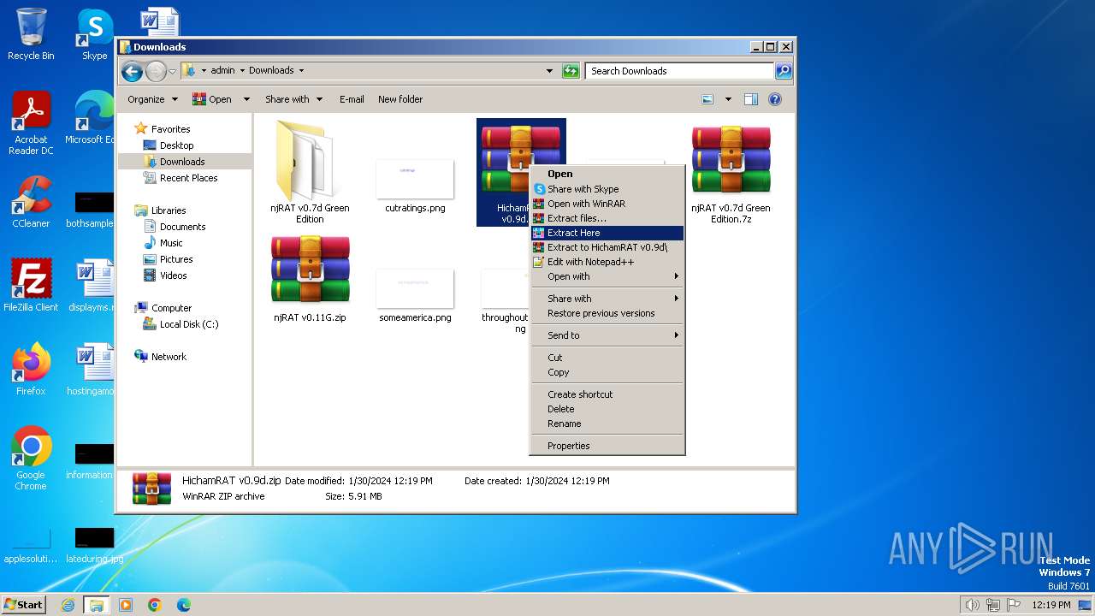This screenshot has height=616, width=1095.
Task: Open the views options dropdown arrow
Action: pos(728,99)
